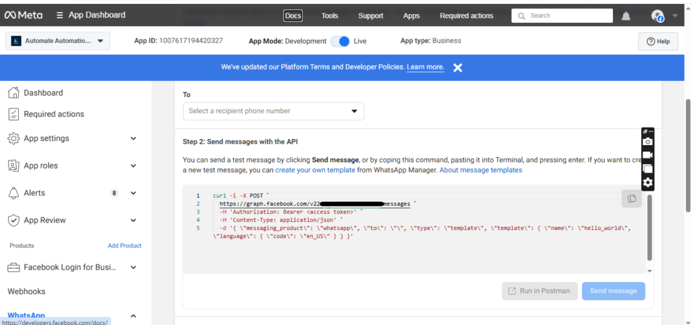Screen dimensions: 692x325
Task: Open Tools in the top navigation
Action: tap(330, 16)
